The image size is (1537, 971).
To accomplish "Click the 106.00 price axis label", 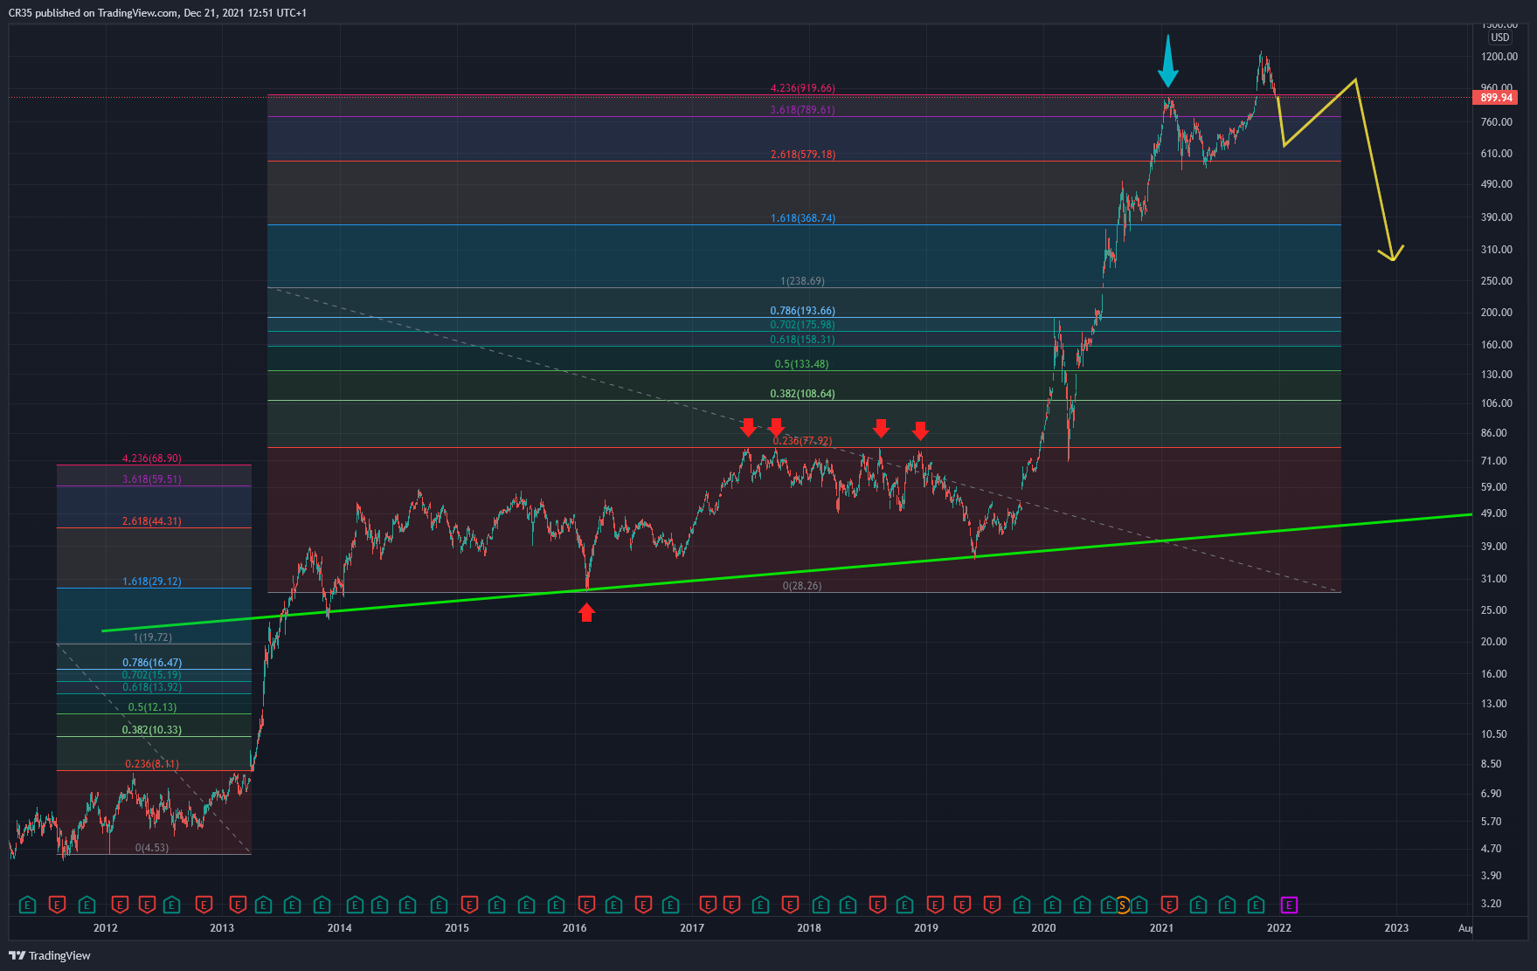I will [1497, 403].
